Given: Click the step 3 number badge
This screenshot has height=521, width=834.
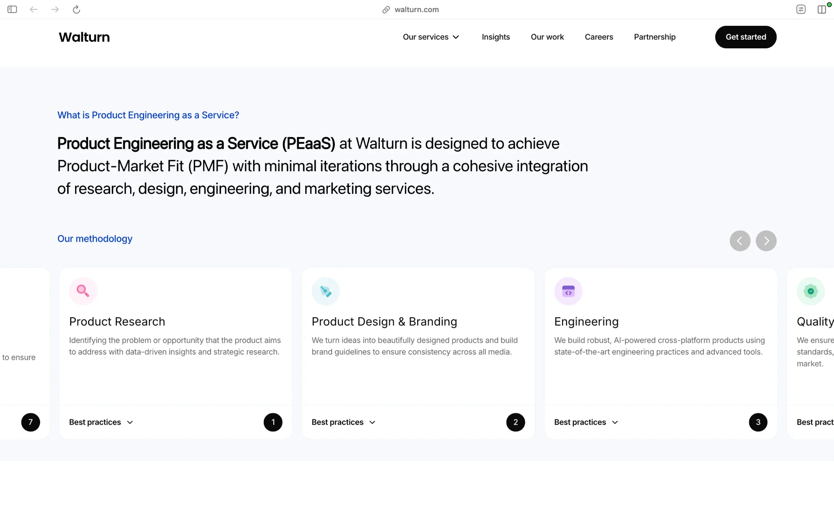Looking at the screenshot, I should click(x=758, y=422).
